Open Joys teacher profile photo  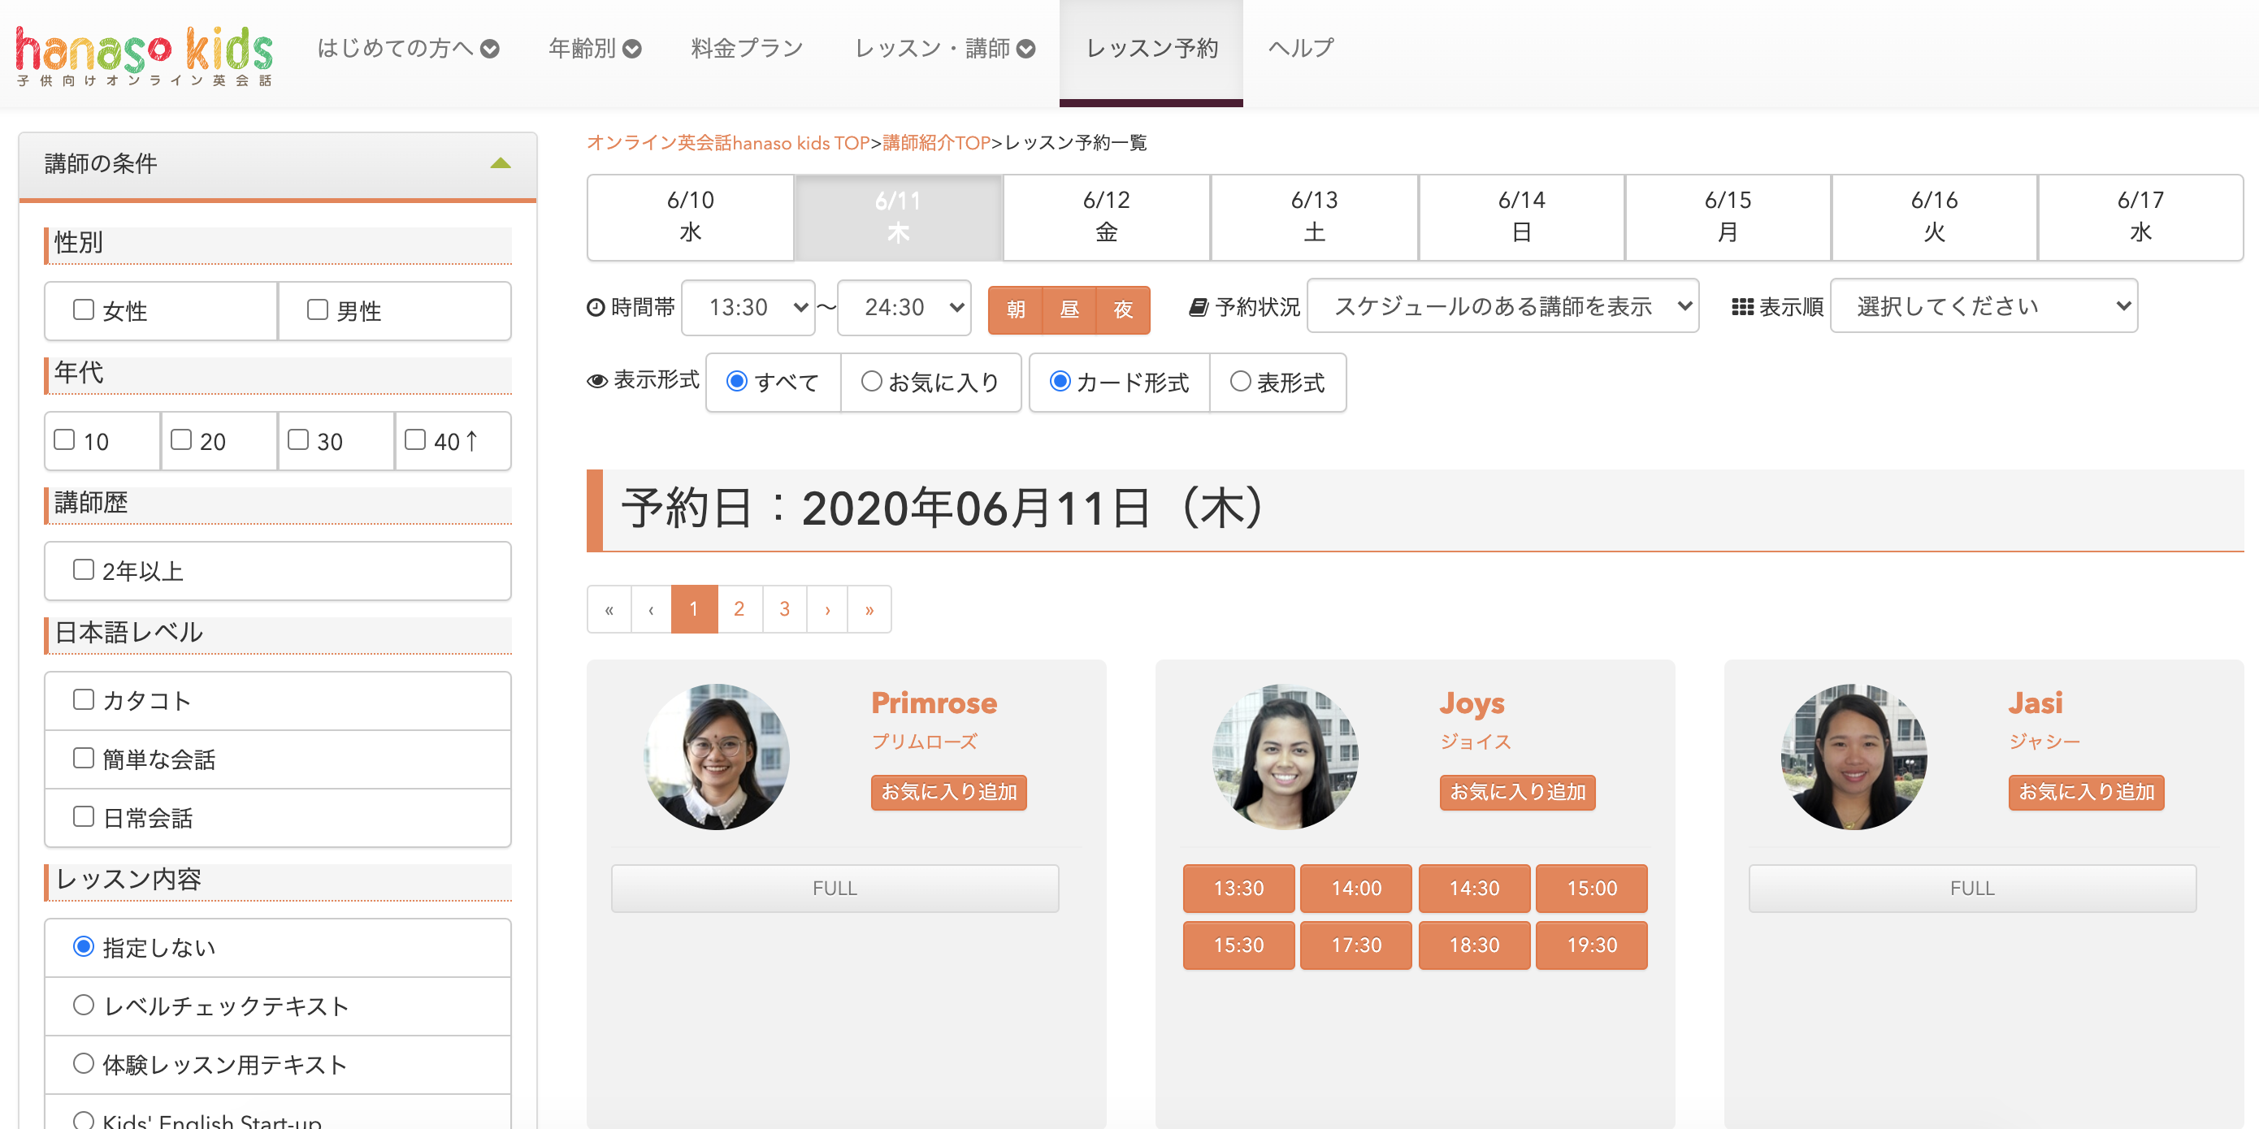(1285, 756)
